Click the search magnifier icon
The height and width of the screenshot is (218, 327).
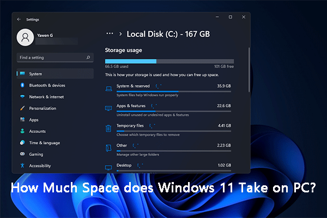(88, 57)
